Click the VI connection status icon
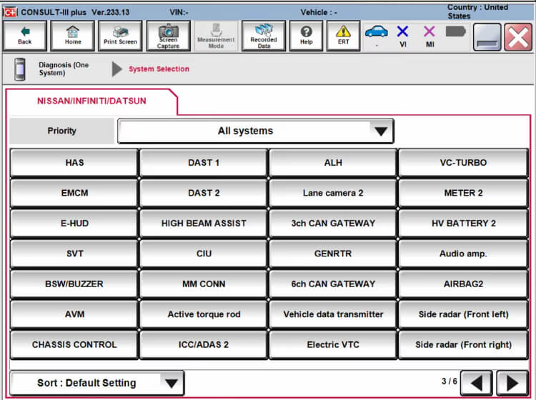536x400 pixels. 402,31
